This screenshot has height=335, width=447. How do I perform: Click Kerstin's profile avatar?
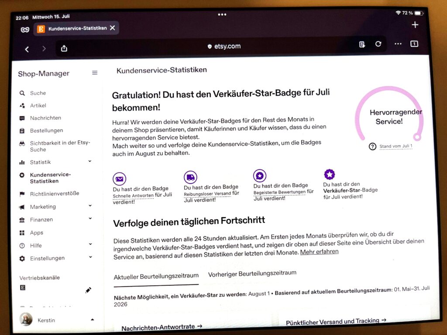pyautogui.click(x=26, y=319)
